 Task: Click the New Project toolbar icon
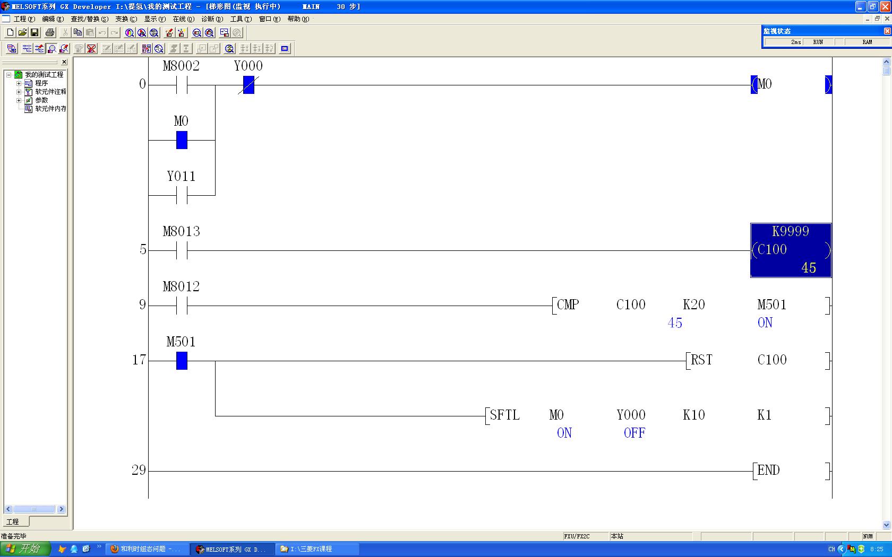click(10, 33)
